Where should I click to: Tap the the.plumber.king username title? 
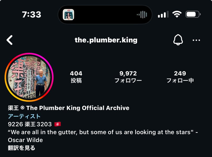coord(106,40)
